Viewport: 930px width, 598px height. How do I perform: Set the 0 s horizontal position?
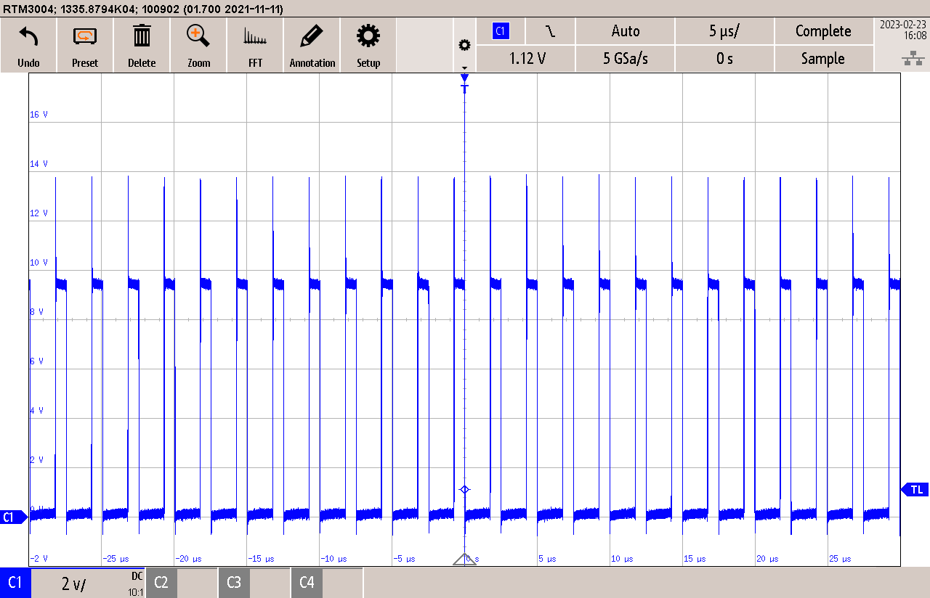pyautogui.click(x=724, y=59)
